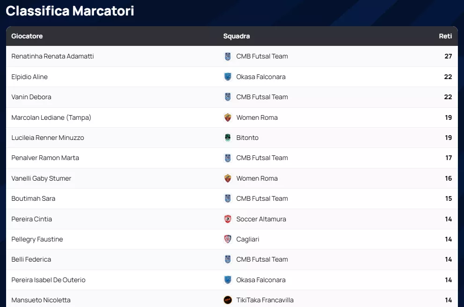Click Women Roma crest in Vanelli Gaby row

[228, 178]
